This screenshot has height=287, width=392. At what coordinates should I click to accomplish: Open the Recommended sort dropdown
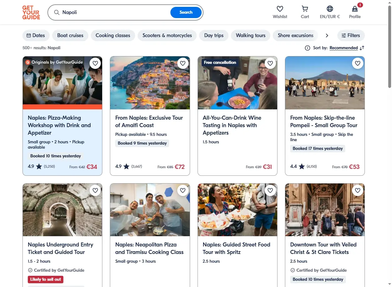pos(344,48)
